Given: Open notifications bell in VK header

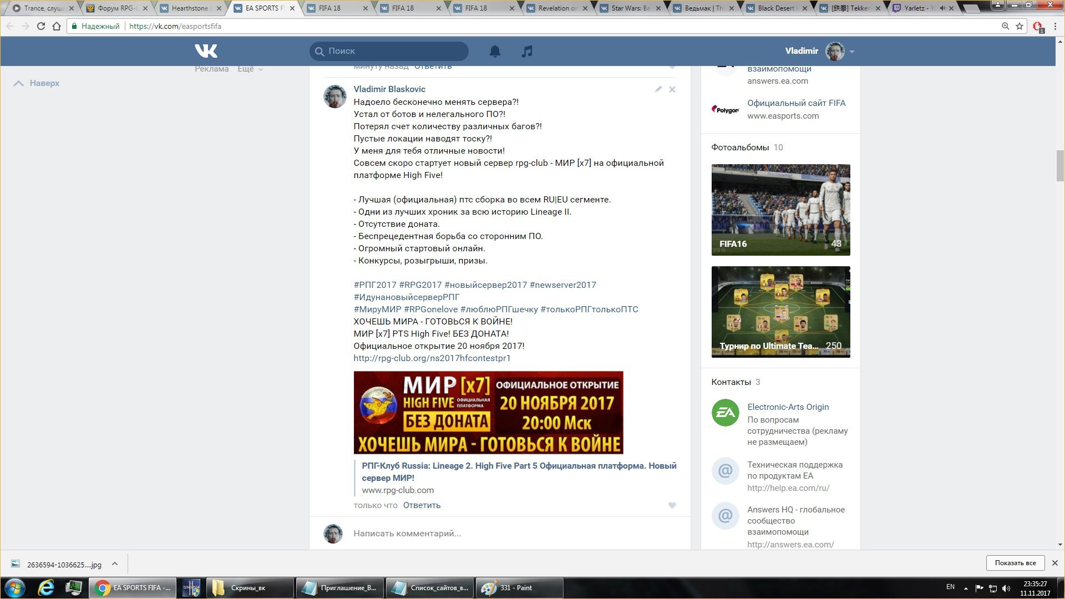Looking at the screenshot, I should pyautogui.click(x=495, y=51).
